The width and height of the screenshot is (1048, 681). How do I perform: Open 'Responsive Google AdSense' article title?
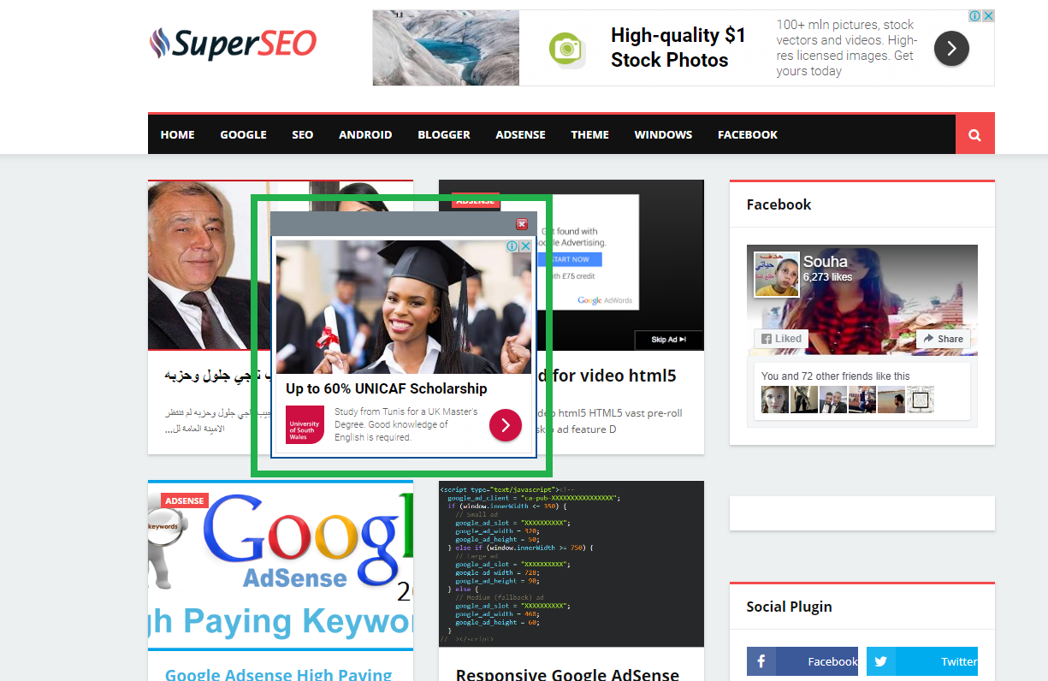[567, 675]
